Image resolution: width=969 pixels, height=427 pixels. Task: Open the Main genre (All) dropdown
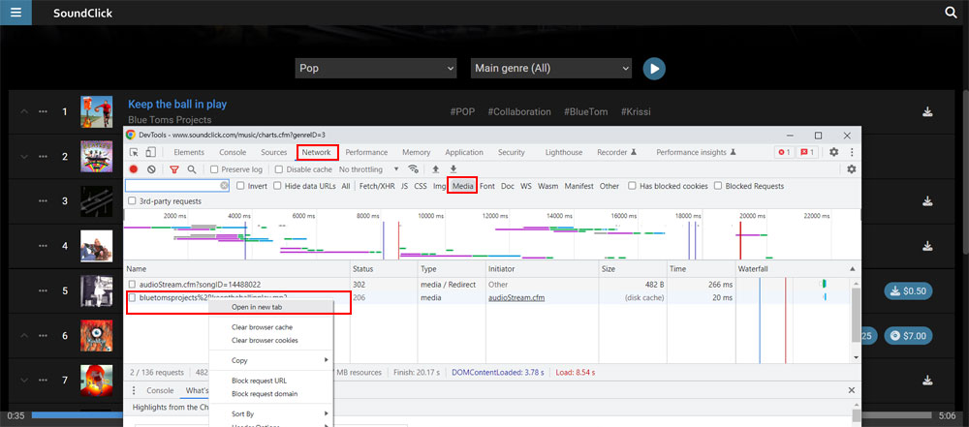(x=551, y=68)
